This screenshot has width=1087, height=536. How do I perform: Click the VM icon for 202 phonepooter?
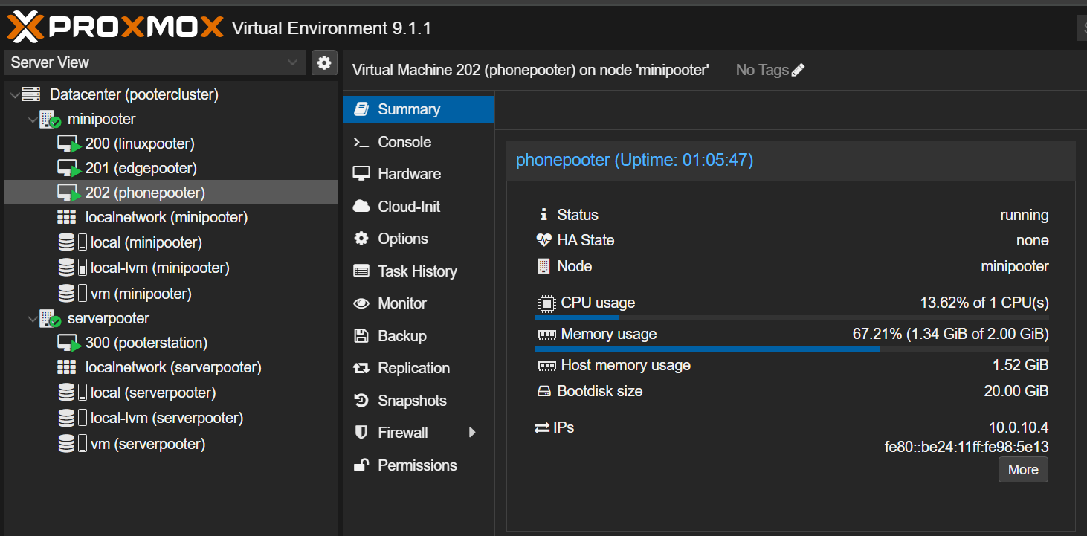coord(69,193)
